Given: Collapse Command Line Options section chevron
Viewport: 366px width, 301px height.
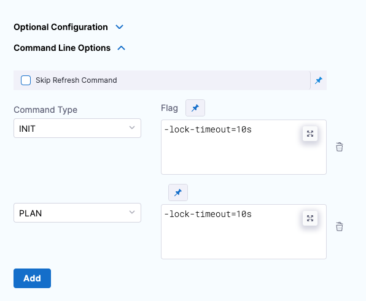Looking at the screenshot, I should 122,48.
